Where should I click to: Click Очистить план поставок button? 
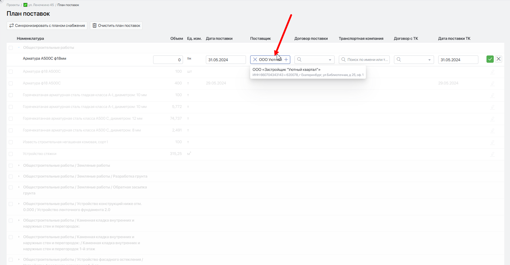[x=116, y=26]
